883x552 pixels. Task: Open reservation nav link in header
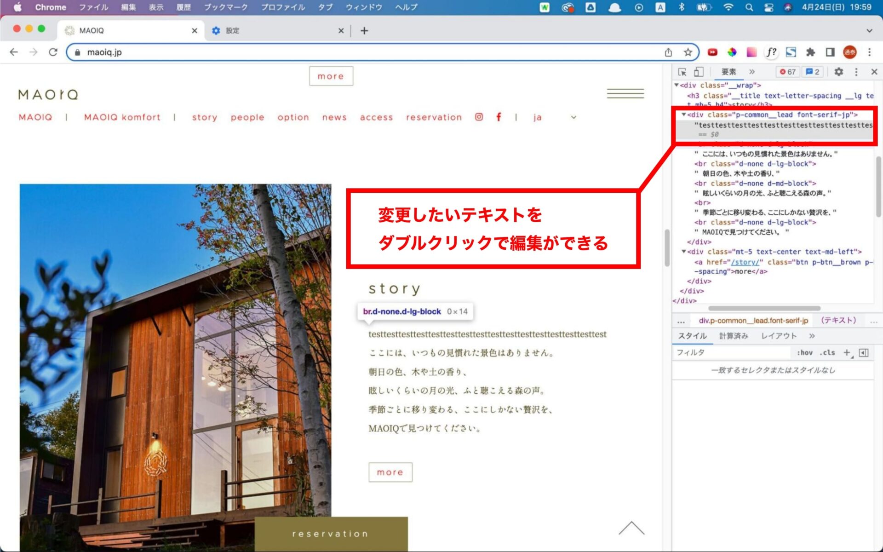click(434, 117)
